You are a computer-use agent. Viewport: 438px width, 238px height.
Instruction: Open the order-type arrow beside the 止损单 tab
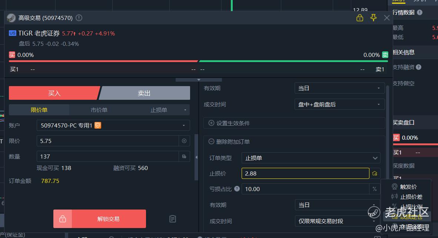point(185,110)
